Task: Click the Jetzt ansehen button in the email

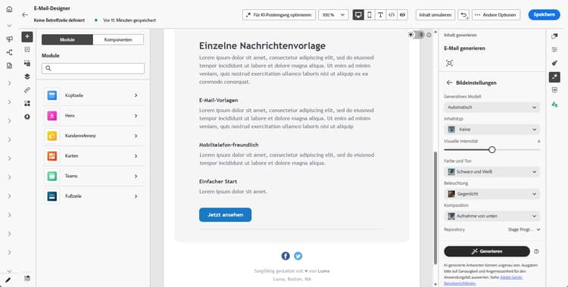Action: point(226,215)
